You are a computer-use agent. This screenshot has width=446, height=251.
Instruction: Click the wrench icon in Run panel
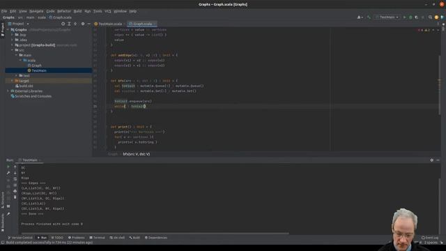pos(8,173)
